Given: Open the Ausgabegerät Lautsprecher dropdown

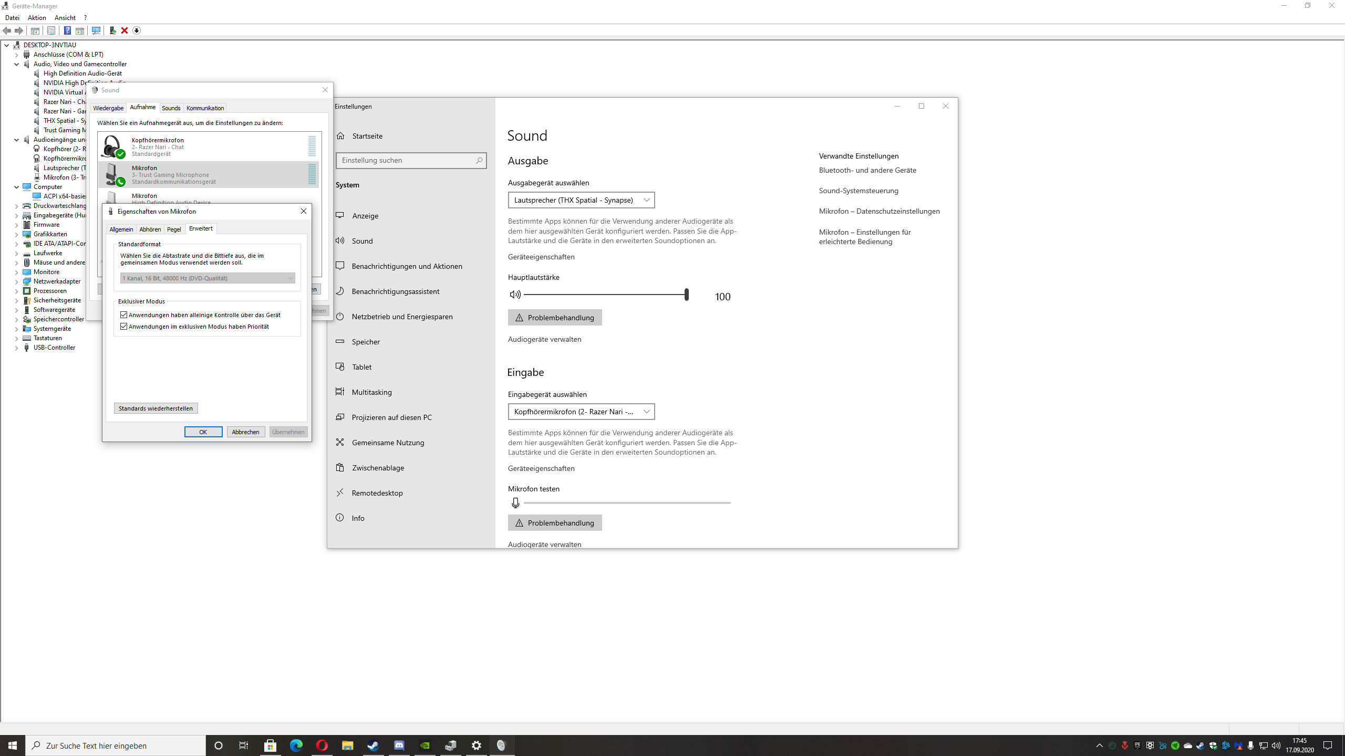Looking at the screenshot, I should coord(581,200).
